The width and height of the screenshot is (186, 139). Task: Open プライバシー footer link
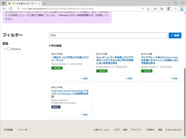[x=137, y=130]
